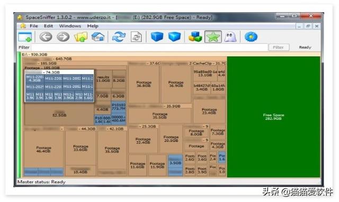Screen dimensions: 339x202
Task: Select the green Free Space 282.9GB block
Action: [x=273, y=117]
